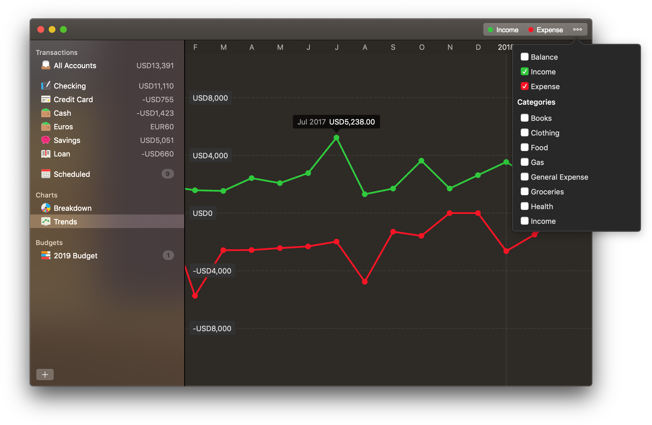The width and height of the screenshot is (652, 425).
Task: Open the three-dots options menu
Action: coord(578,29)
